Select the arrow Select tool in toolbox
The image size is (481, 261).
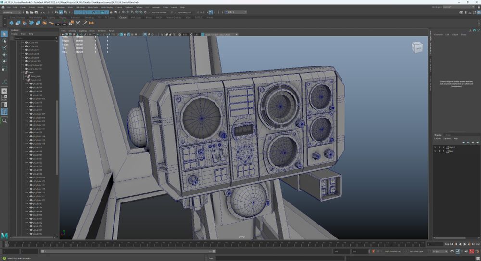pyautogui.click(x=4, y=34)
